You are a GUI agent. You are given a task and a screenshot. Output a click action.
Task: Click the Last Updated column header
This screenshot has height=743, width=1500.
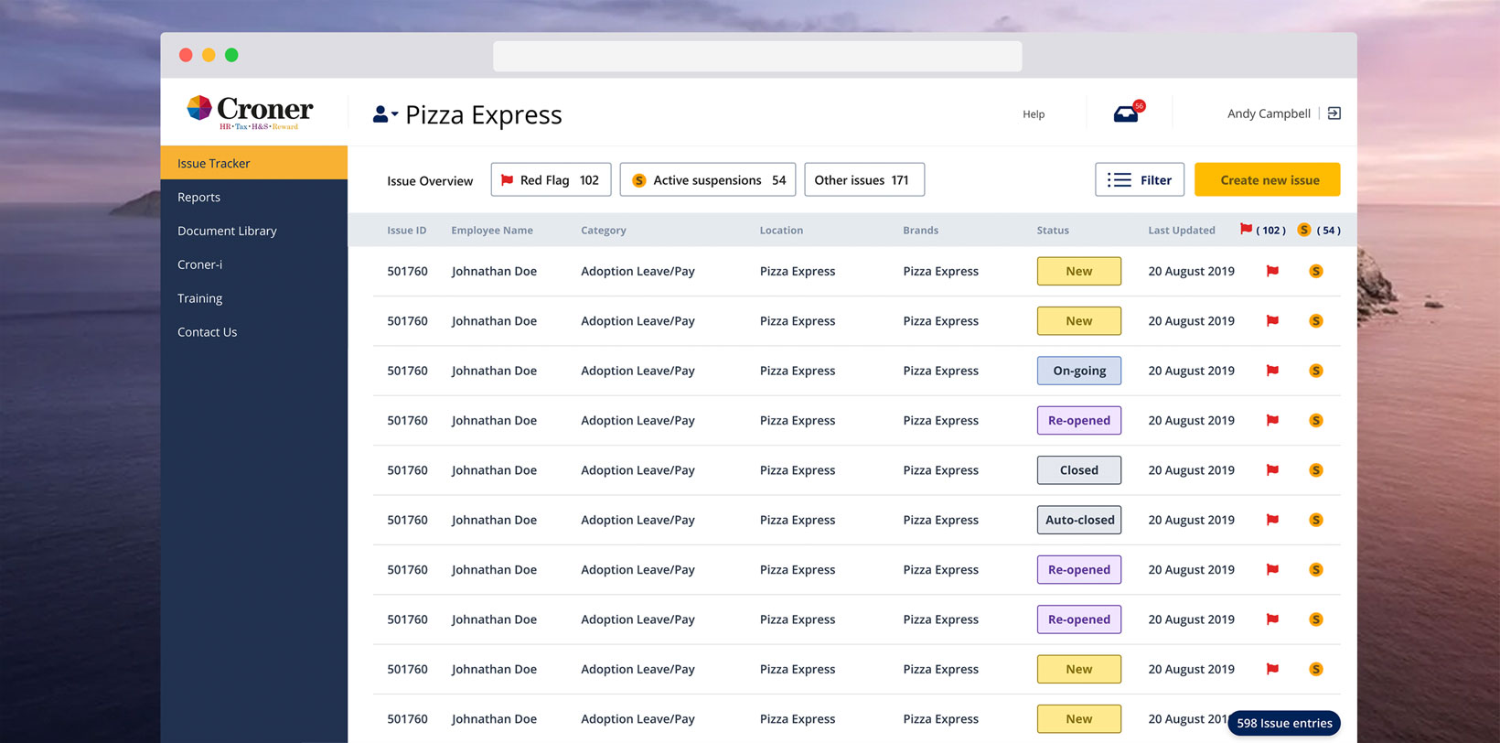coord(1182,231)
